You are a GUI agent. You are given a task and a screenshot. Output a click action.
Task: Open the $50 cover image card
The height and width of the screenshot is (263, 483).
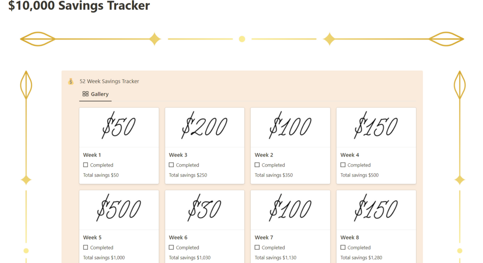[119, 127]
